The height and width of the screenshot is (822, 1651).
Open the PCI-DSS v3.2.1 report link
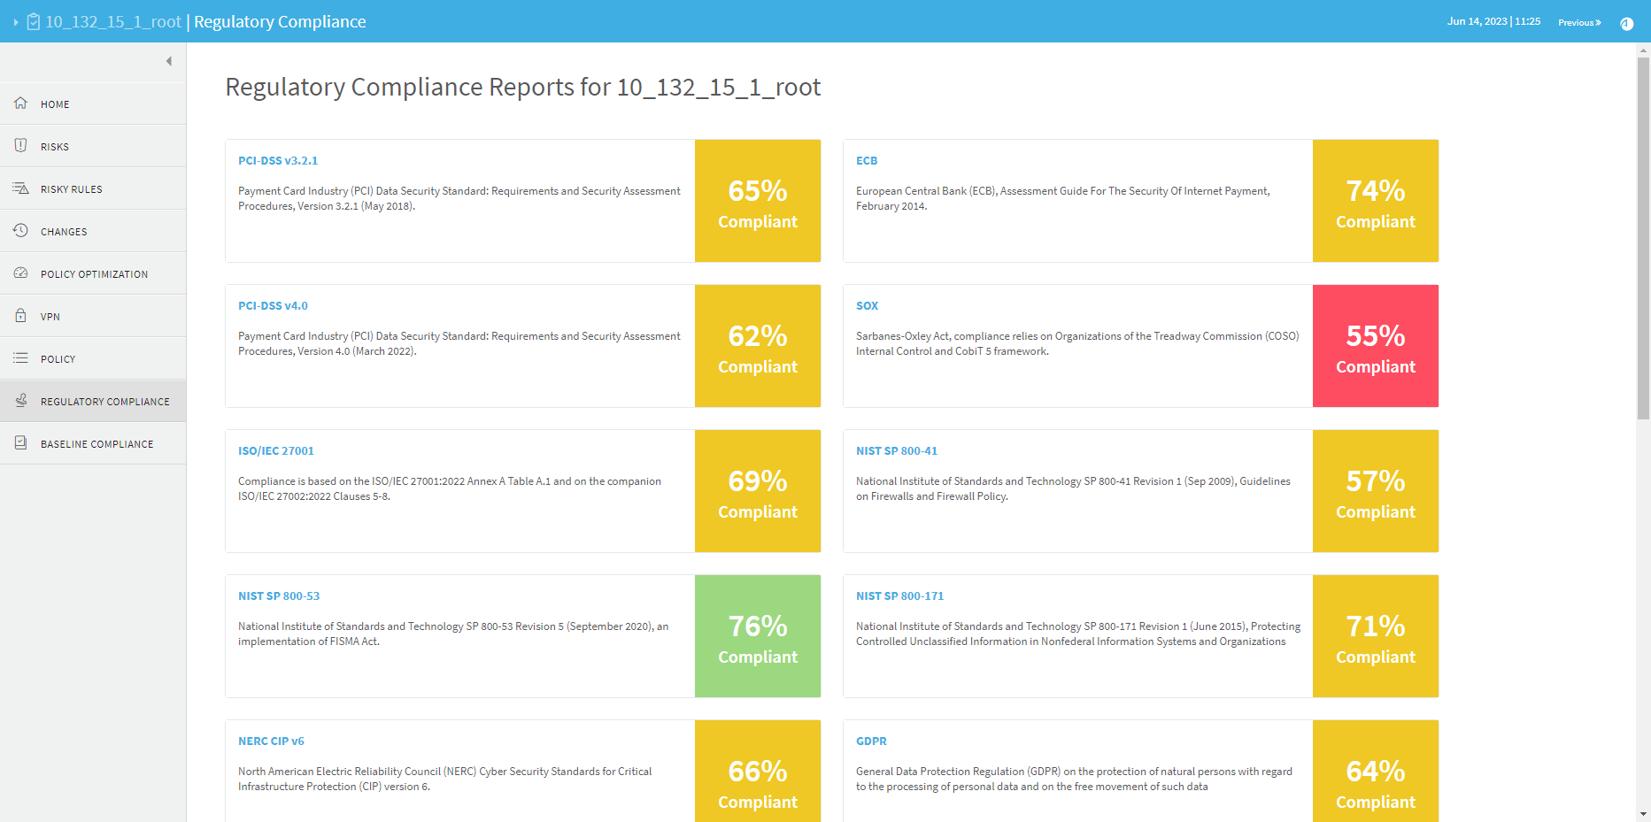[277, 161]
